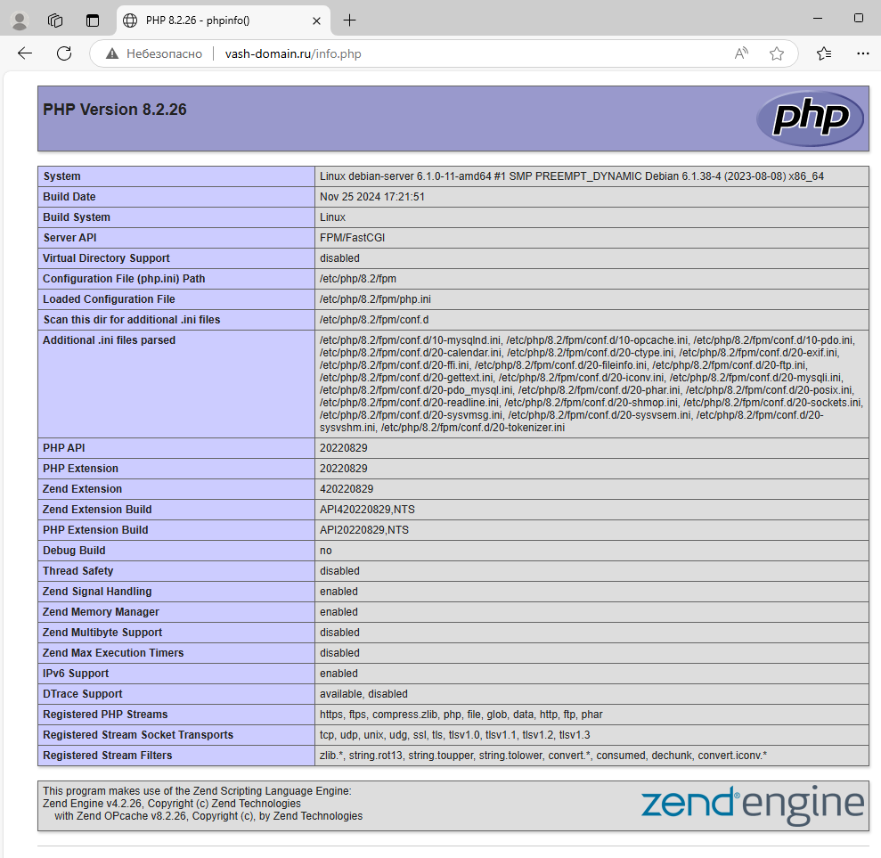This screenshot has width=881, height=858.
Task: Reload the info.php page
Action: (x=64, y=53)
